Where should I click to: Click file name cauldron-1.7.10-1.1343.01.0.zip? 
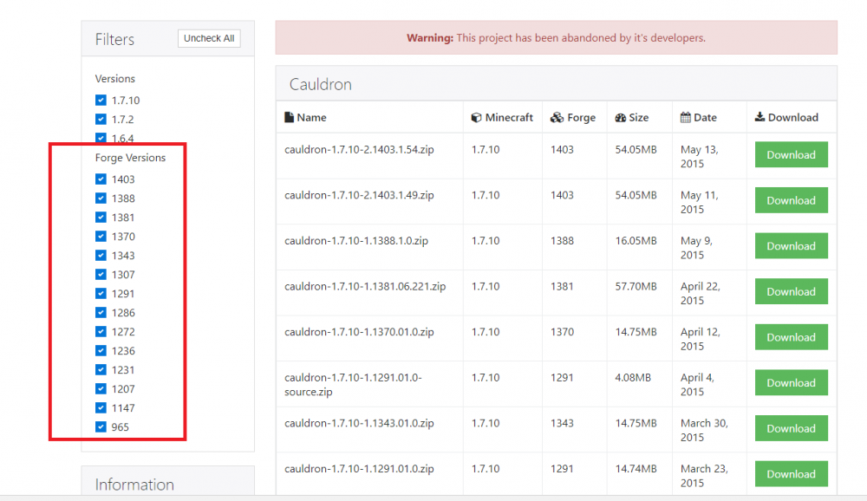tap(359, 423)
